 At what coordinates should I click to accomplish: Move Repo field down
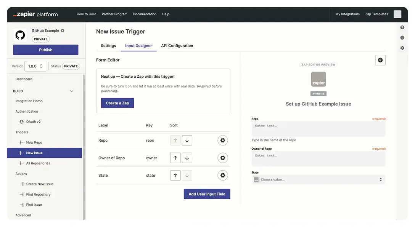[187, 140]
